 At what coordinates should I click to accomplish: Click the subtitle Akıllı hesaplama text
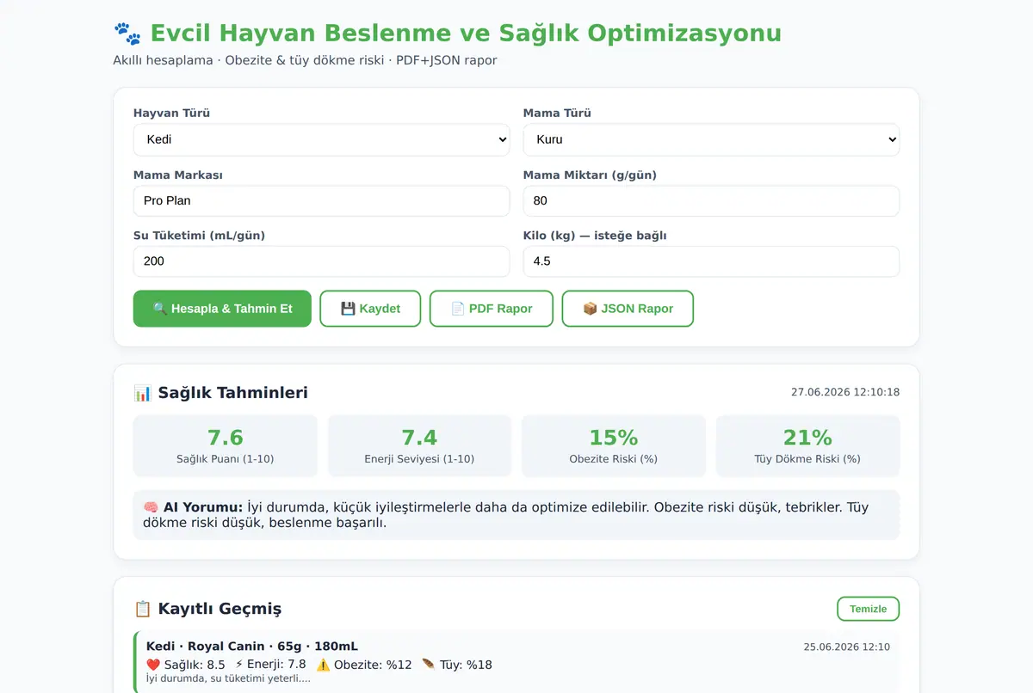click(305, 60)
